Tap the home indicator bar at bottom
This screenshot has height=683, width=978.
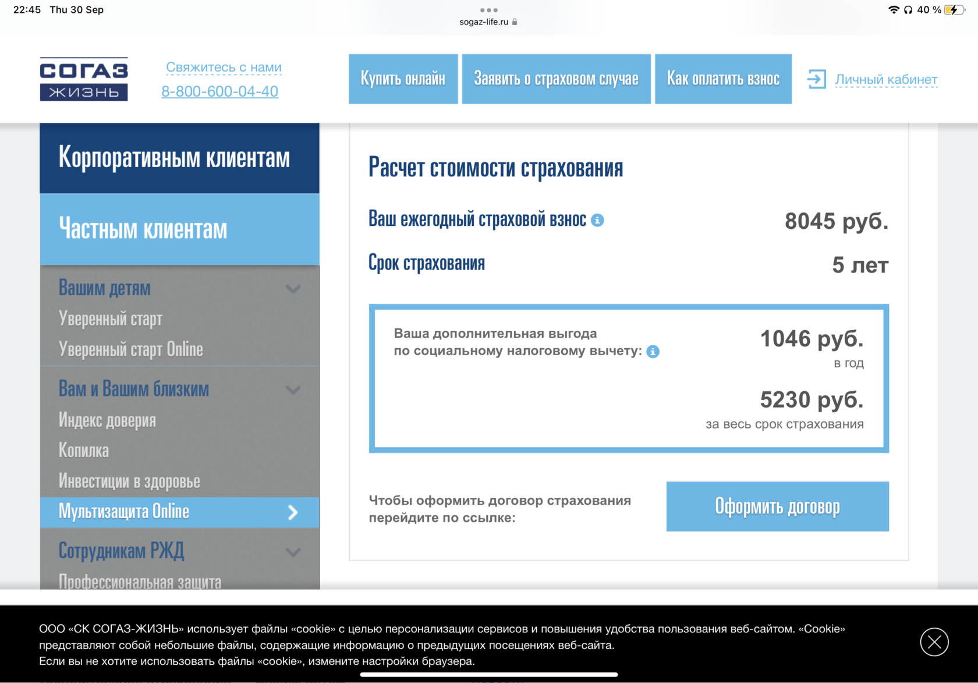click(489, 675)
